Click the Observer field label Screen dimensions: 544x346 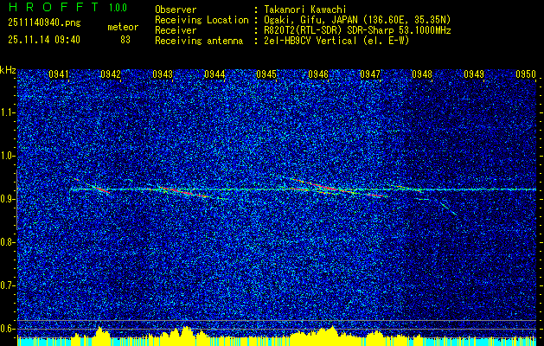tap(176, 10)
